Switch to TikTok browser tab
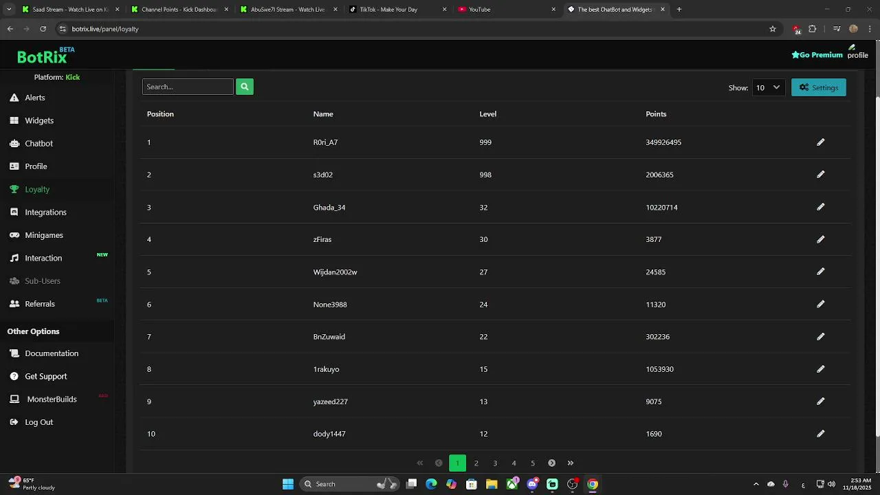The width and height of the screenshot is (880, 495). (397, 10)
